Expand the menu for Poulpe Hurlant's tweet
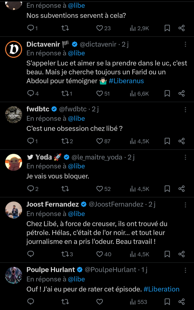Screen dimensions: 194x310 (x=185, y=270)
